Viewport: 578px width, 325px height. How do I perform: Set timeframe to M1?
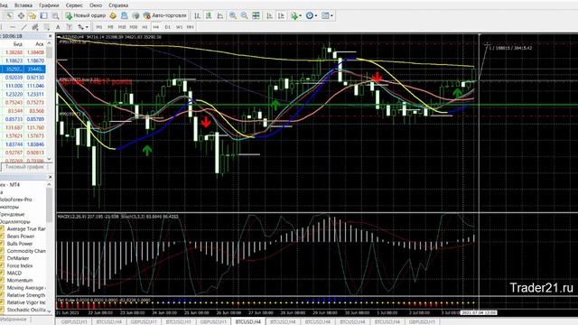[x=98, y=27]
